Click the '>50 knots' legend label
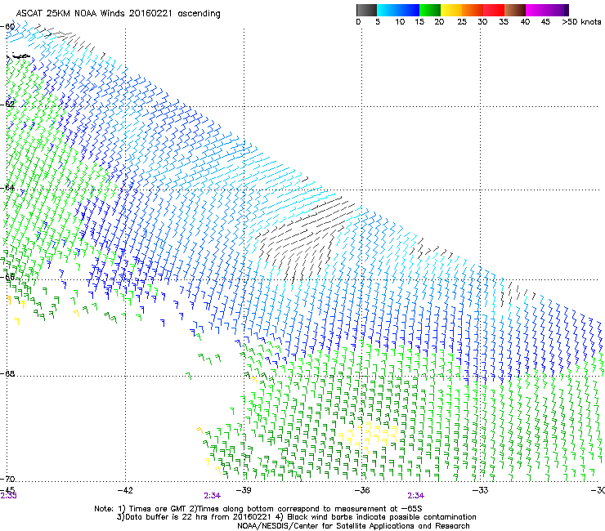 click(x=581, y=22)
